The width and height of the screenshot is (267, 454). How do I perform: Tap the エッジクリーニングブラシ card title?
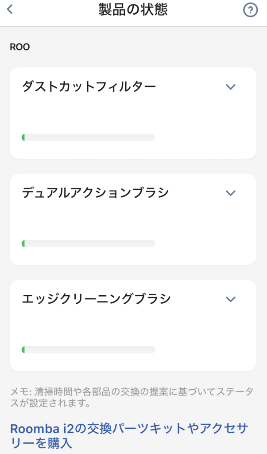click(96, 299)
